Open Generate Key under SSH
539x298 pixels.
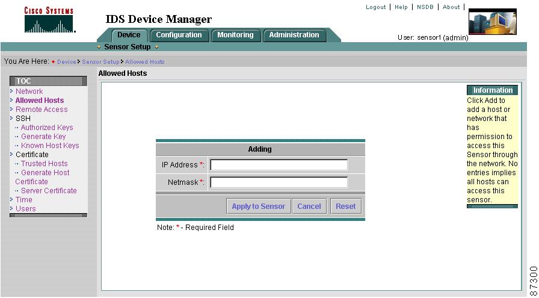(43, 137)
